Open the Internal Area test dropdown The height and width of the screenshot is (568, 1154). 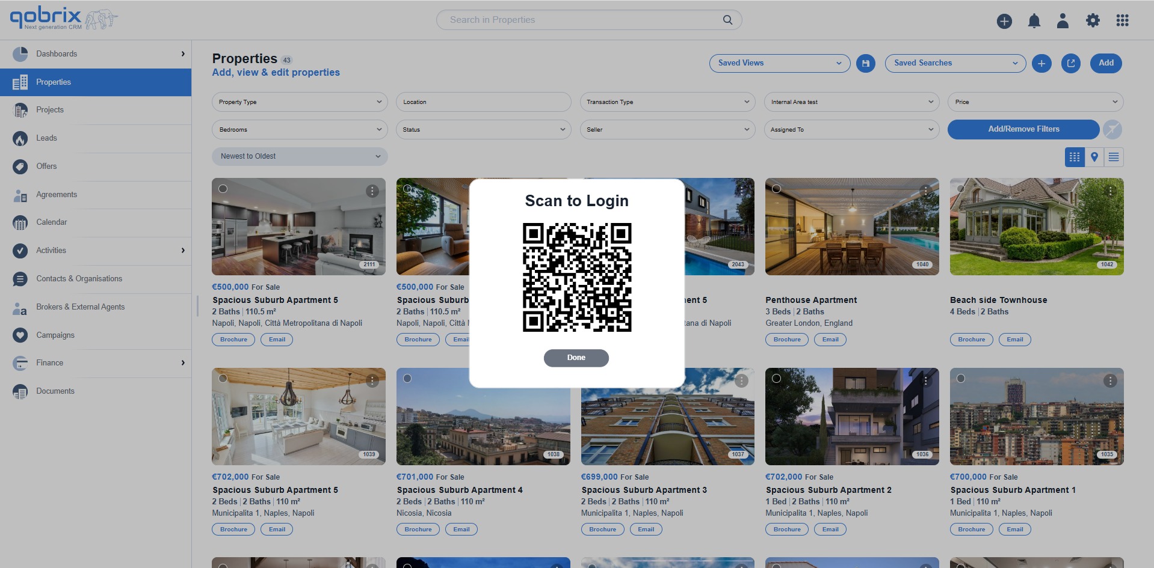(x=851, y=102)
